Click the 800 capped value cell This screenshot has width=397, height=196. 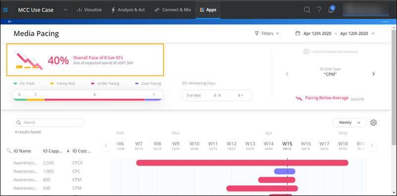point(47,180)
